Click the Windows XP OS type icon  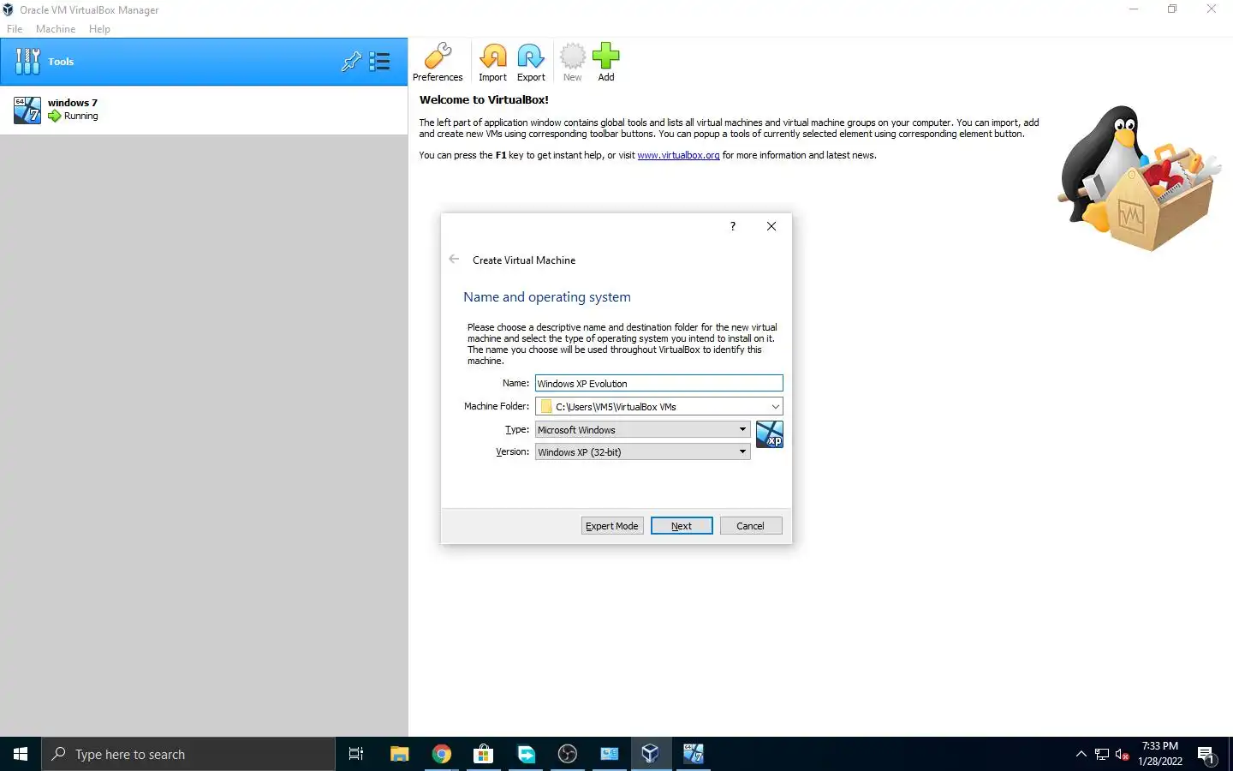pos(770,434)
